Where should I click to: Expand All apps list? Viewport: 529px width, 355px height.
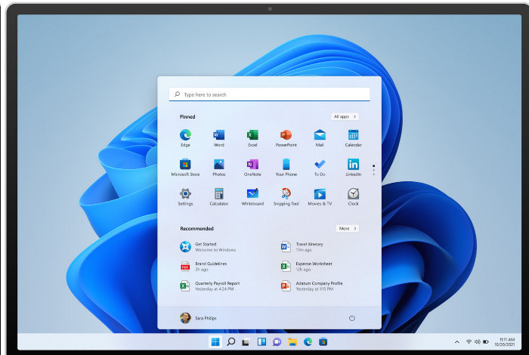[345, 116]
